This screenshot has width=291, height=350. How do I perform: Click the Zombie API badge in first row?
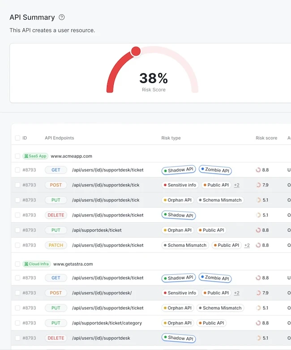click(215, 170)
